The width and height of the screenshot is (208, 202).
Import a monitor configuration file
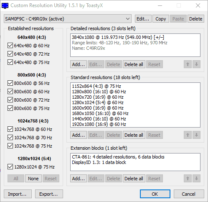18,194
